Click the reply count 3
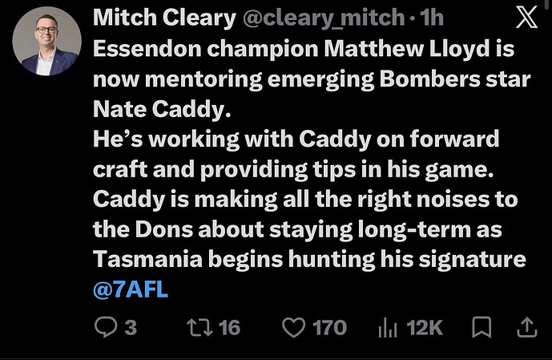552x360 pixels. tap(131, 328)
